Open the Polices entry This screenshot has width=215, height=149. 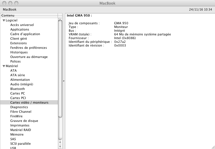pyautogui.click(x=15, y=61)
